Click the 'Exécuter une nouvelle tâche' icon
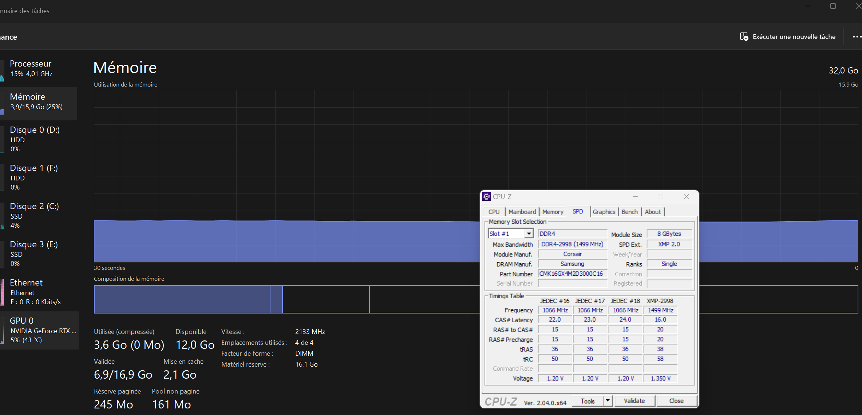Screen dimensions: 862x415 coord(744,37)
